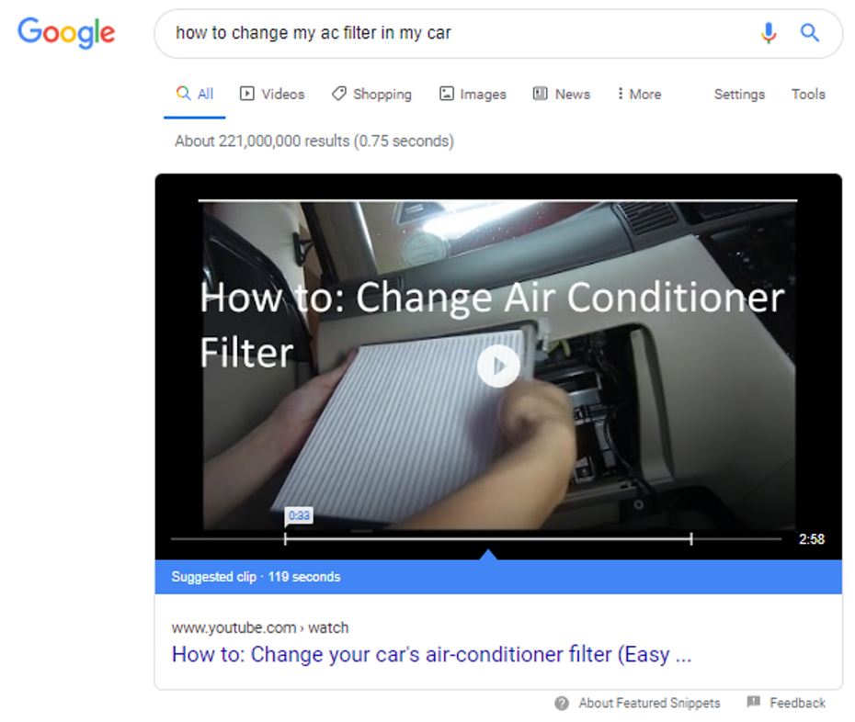
Task: Click the Google logo
Action: 66,33
